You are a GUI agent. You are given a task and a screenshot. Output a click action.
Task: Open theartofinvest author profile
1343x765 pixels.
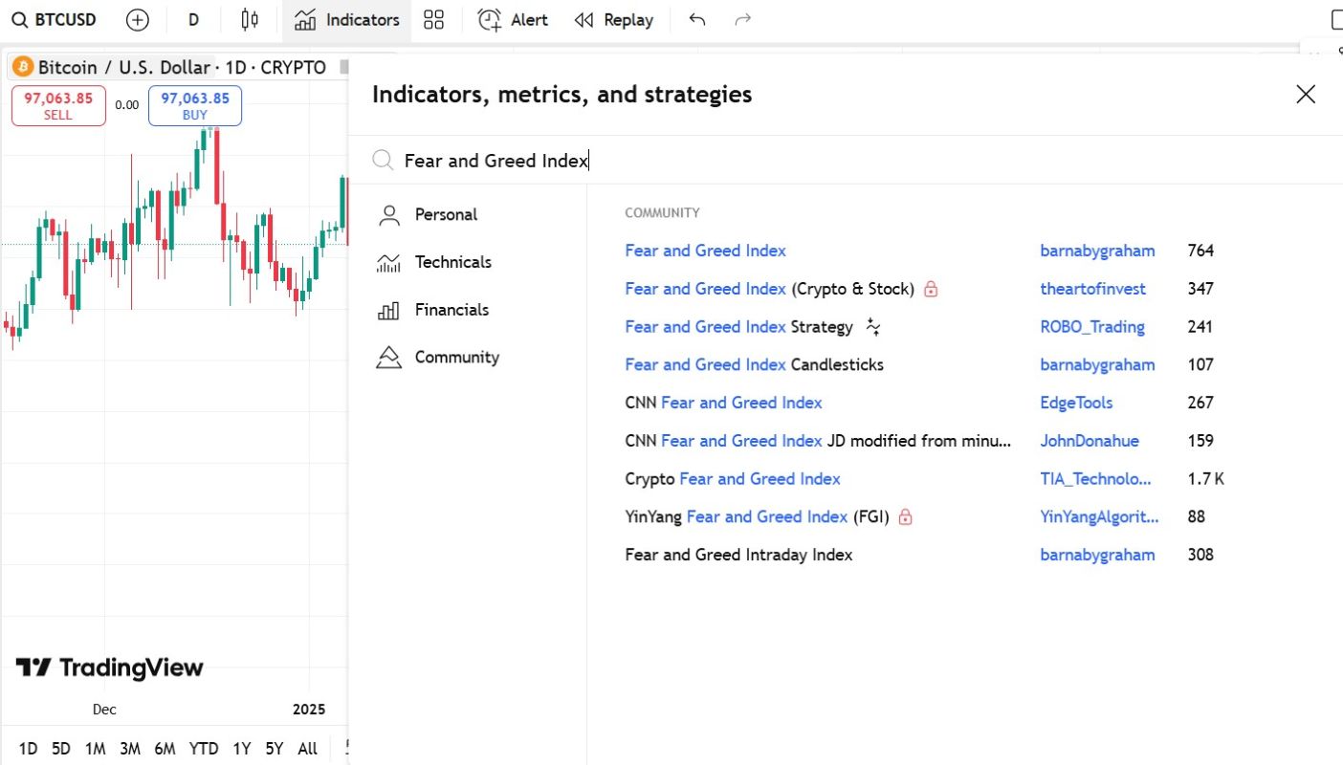pos(1092,289)
